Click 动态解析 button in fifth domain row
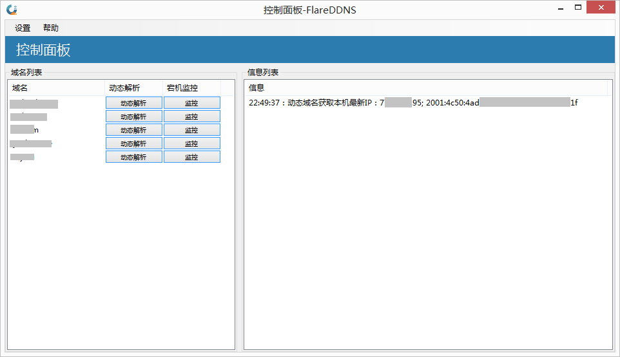 pyautogui.click(x=133, y=157)
